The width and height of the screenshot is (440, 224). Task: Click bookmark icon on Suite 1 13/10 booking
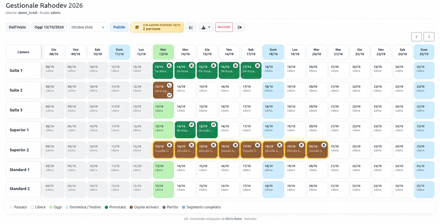tap(169, 66)
